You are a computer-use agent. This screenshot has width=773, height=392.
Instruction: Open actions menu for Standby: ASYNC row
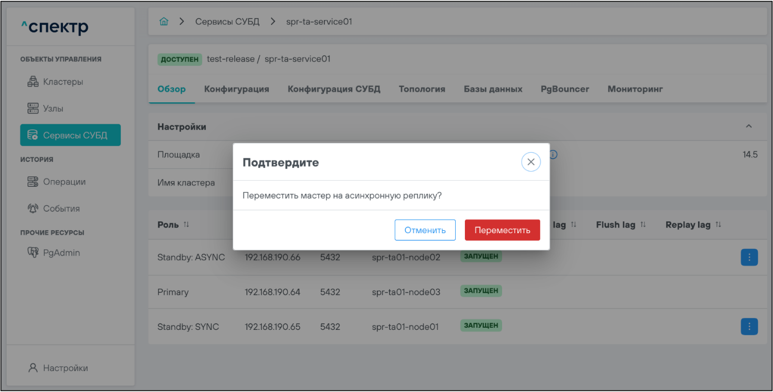pos(749,258)
